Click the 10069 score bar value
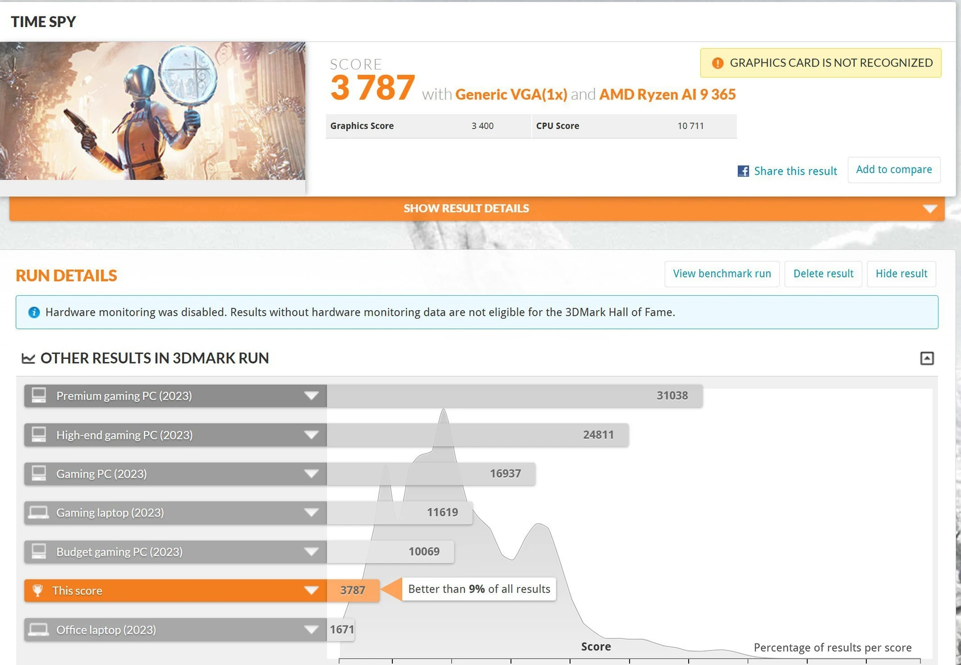Viewport: 961px width, 665px height. (424, 551)
